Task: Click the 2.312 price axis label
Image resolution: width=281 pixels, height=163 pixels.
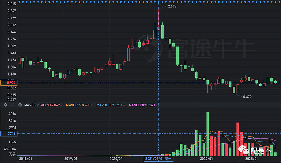Action: [12, 25]
